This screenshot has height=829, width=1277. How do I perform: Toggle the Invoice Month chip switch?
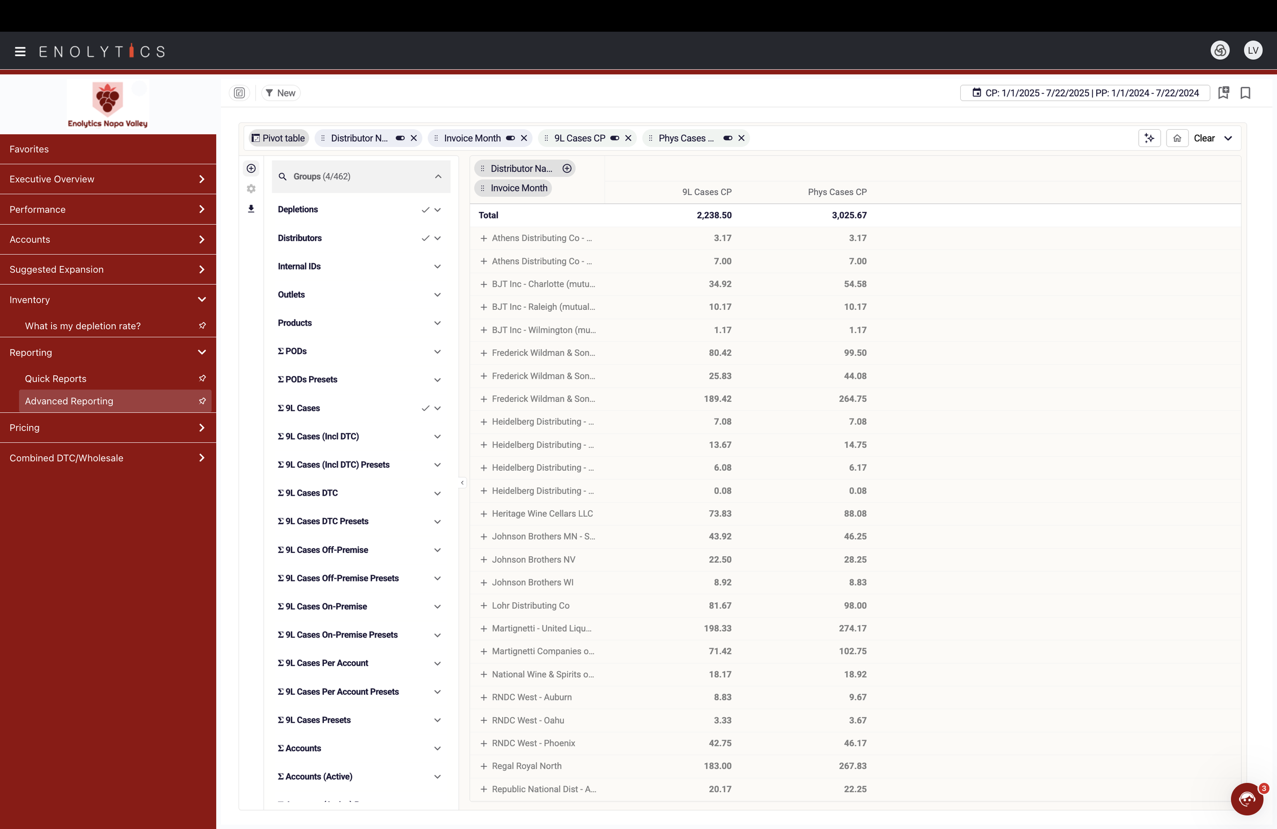click(x=510, y=138)
